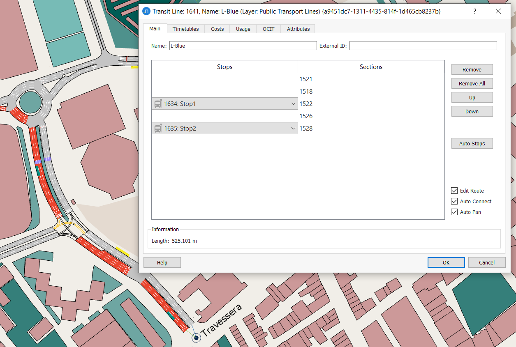Uncheck the Auto Connect option
The width and height of the screenshot is (516, 347).
point(454,201)
